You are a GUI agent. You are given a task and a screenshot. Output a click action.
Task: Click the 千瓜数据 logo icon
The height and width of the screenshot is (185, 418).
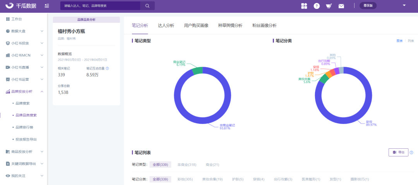tap(10, 5)
